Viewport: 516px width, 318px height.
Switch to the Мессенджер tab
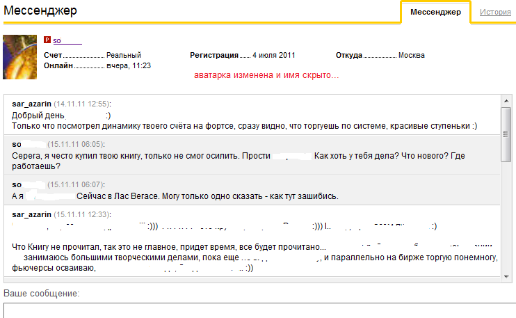pos(435,13)
